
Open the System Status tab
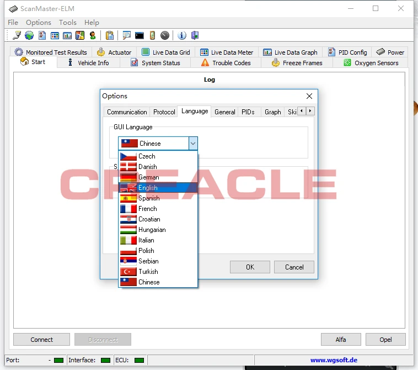tap(156, 63)
